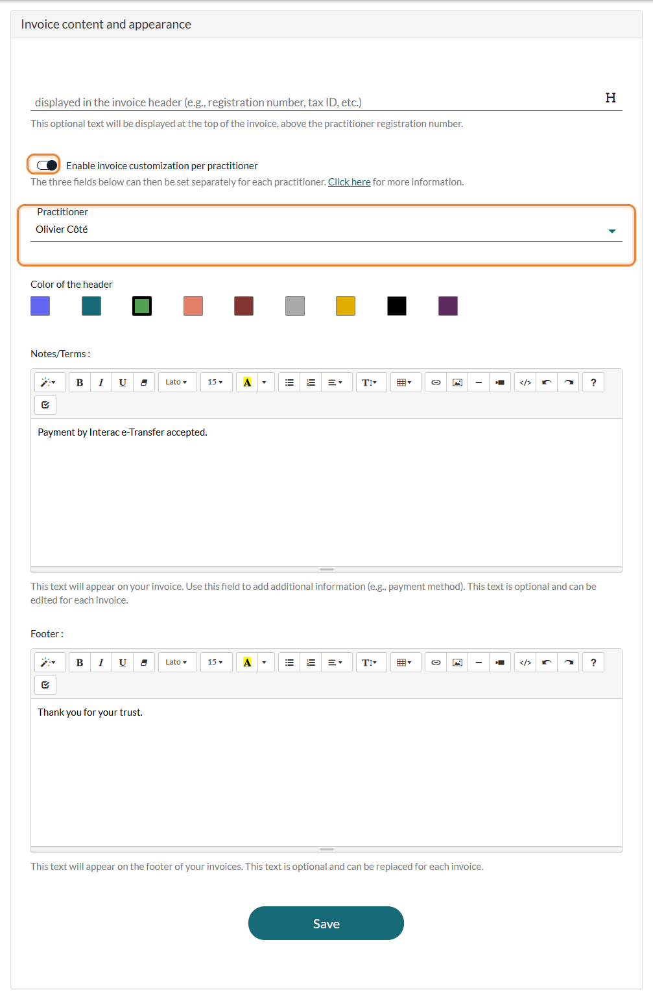Select the purple header color
This screenshot has width=653, height=999.
coord(448,306)
